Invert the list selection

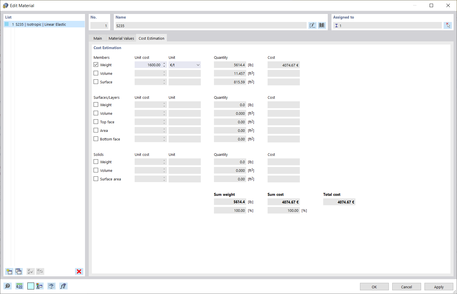coord(40,271)
